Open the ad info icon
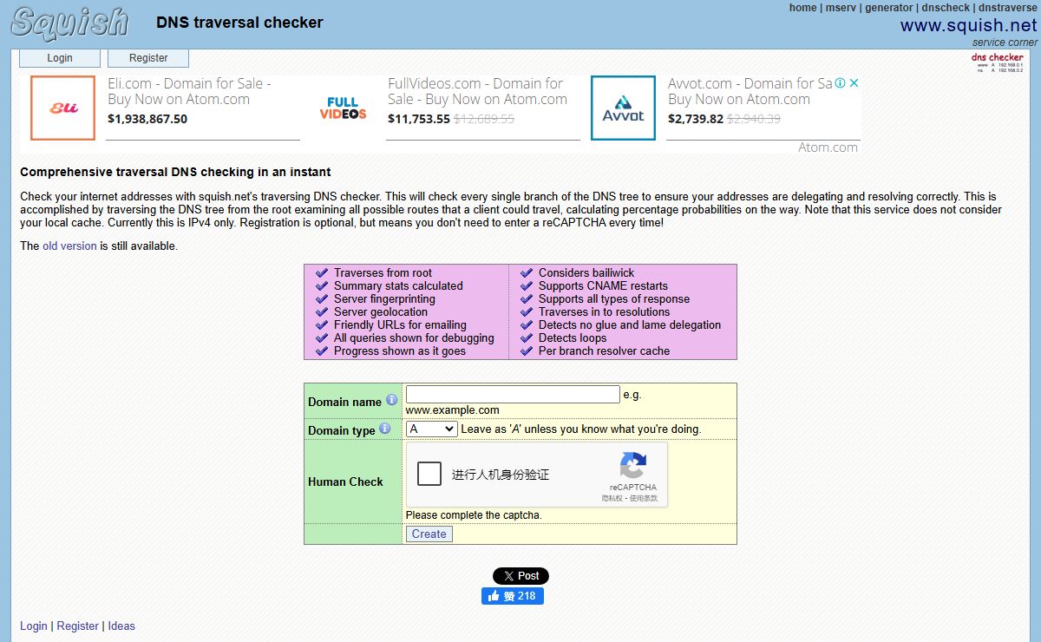 (x=840, y=83)
